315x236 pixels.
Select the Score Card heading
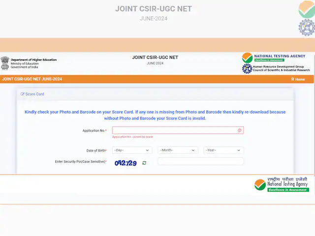34,94
